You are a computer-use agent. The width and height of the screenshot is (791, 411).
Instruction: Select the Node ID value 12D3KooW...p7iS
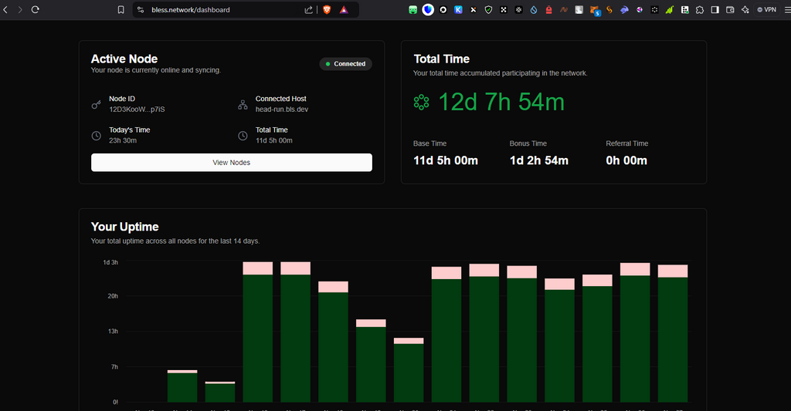tap(137, 109)
